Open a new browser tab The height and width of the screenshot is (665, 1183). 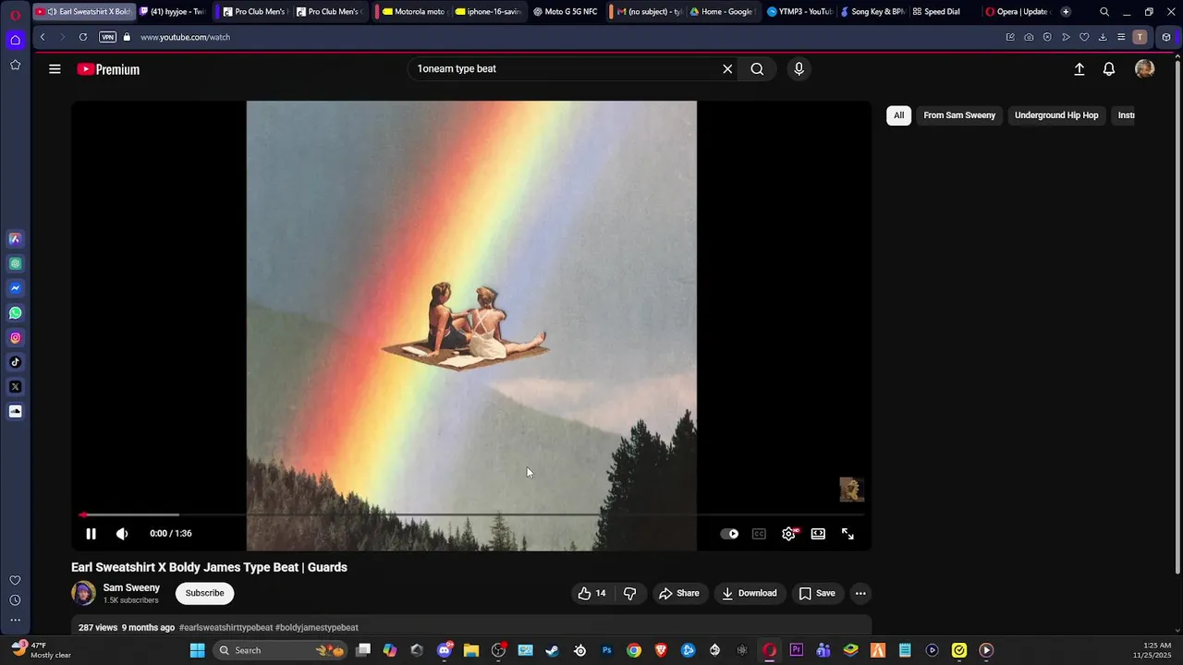click(x=1066, y=12)
